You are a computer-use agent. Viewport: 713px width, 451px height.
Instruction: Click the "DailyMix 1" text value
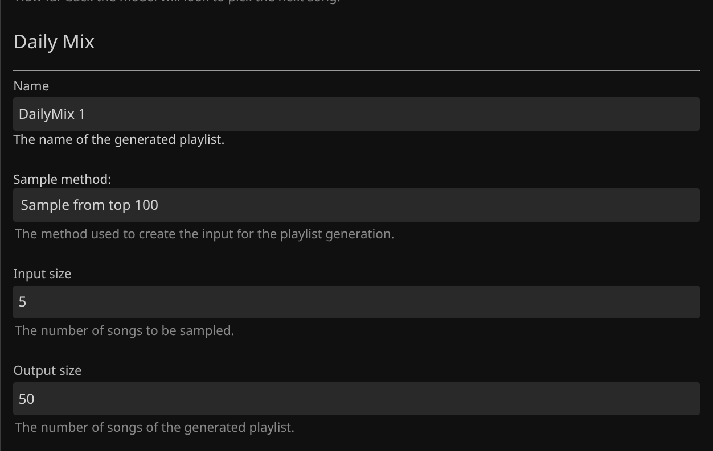point(52,114)
